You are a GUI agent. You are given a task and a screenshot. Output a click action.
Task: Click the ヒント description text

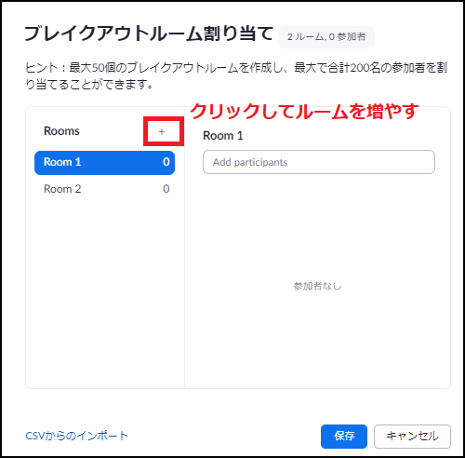point(236,75)
